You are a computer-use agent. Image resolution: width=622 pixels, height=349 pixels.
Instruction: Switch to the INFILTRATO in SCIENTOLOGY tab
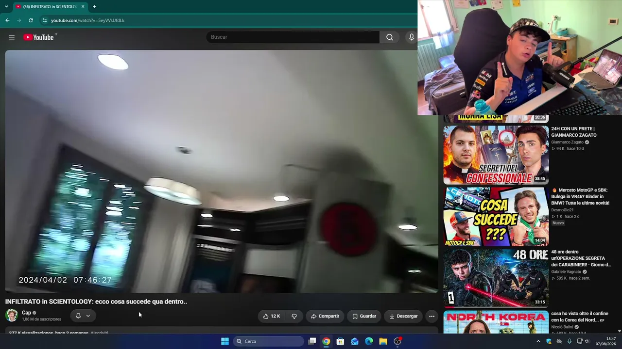tap(50, 7)
